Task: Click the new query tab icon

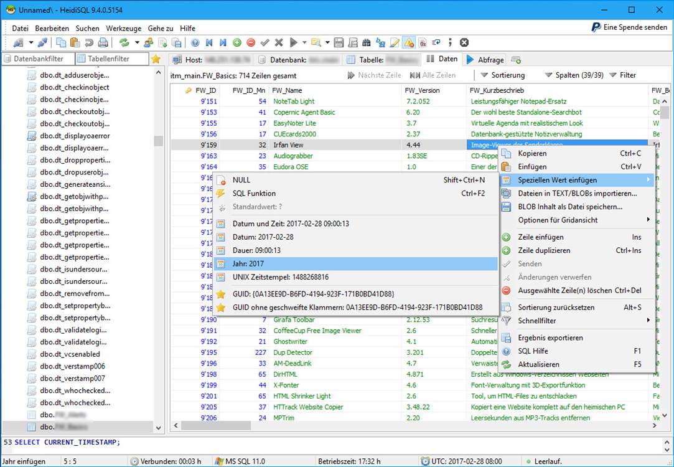Action: [x=517, y=60]
